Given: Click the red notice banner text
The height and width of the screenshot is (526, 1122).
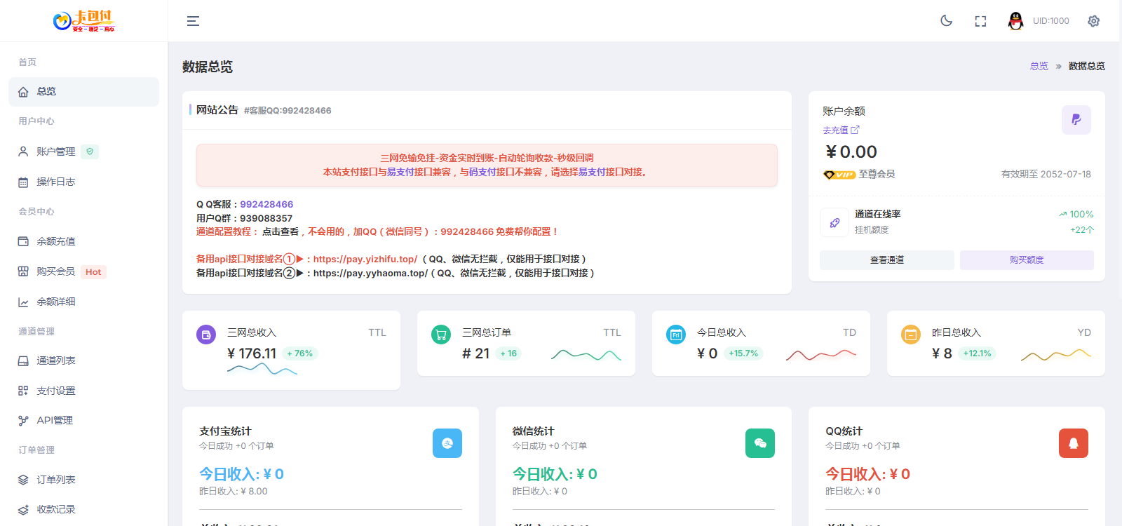Looking at the screenshot, I should pos(487,165).
